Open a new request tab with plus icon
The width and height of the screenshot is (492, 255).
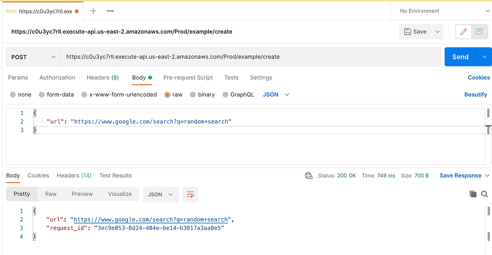93,11
